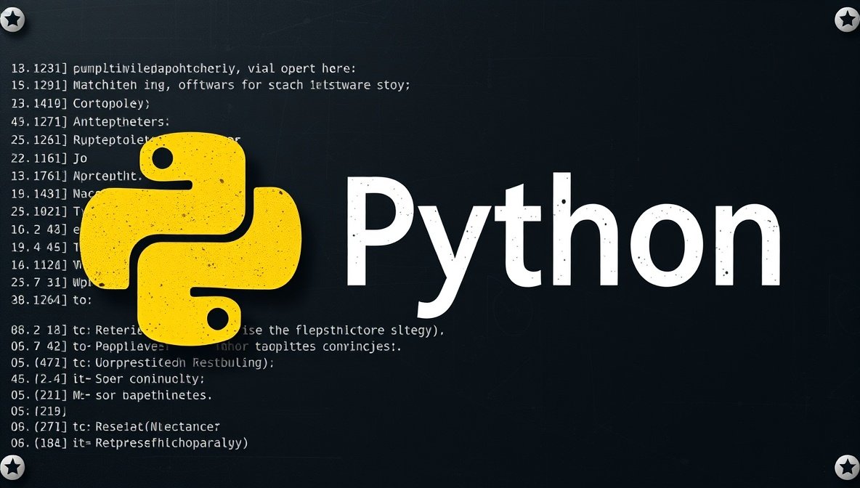The image size is (860, 488).
Task: Click line "Matchiteh ing, offtwars for scach"
Action: tap(211, 86)
